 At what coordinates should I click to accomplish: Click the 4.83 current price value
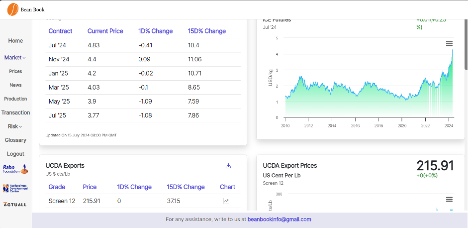[x=94, y=45]
